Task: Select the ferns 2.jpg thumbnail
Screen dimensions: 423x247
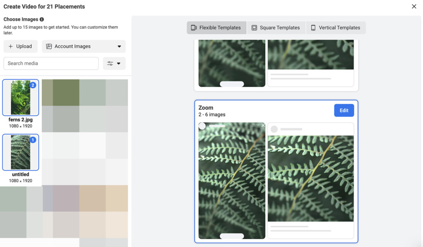Action: click(20, 98)
